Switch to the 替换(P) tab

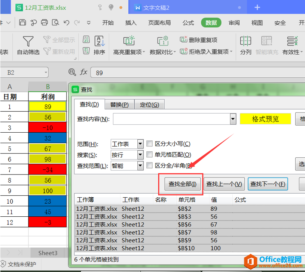click(x=119, y=105)
